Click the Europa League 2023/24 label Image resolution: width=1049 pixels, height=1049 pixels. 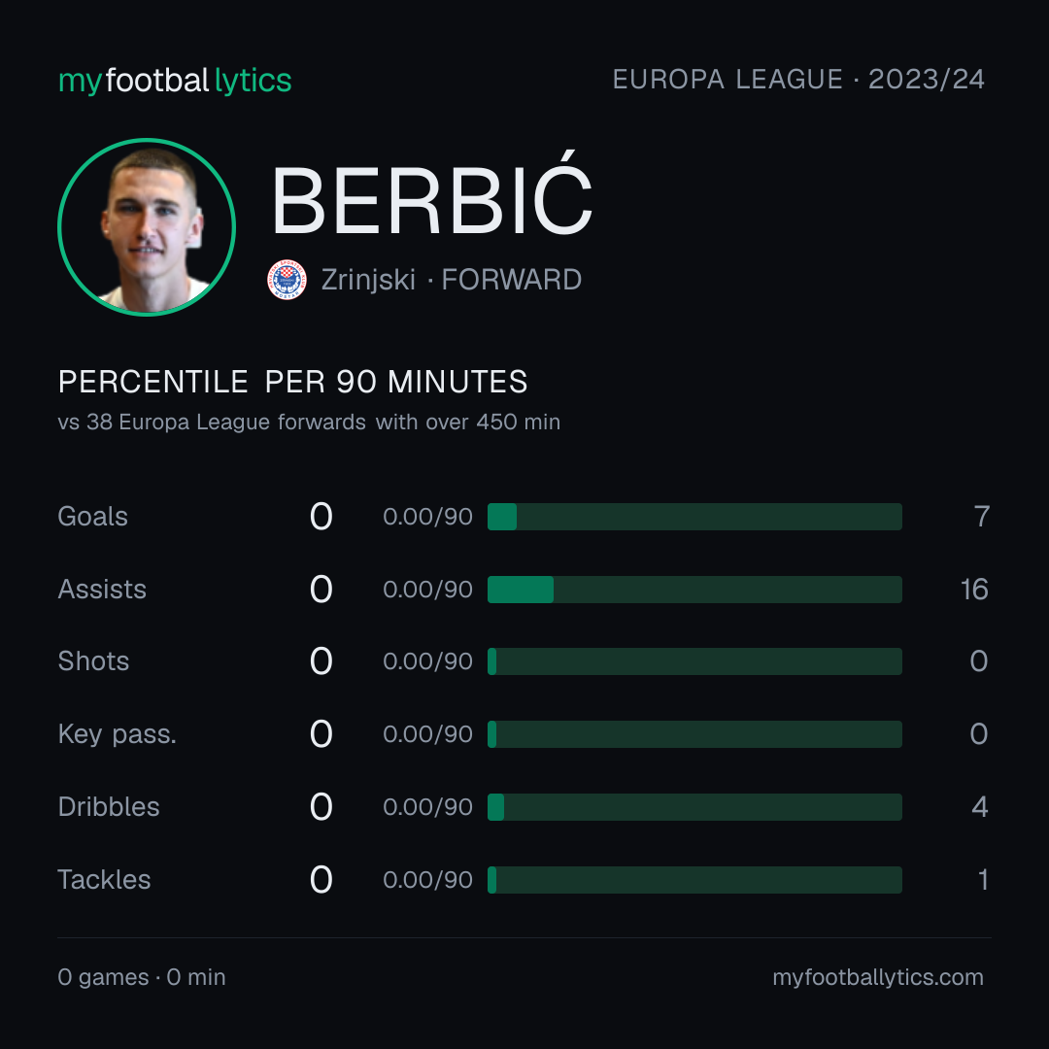[x=798, y=79]
